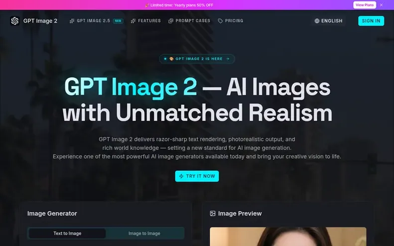Image resolution: width=394 pixels, height=246 pixels.
Task: Click the Sign In button
Action: pyautogui.click(x=371, y=21)
